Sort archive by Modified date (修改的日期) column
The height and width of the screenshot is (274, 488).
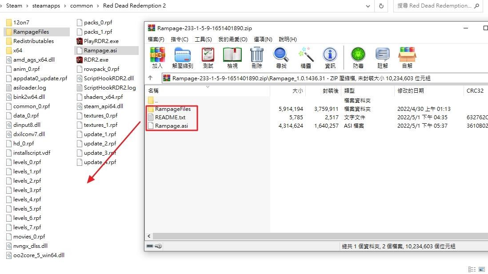(x=429, y=90)
